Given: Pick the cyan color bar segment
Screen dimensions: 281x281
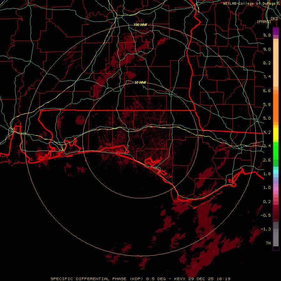Looking at the screenshot, I should coord(276,172).
